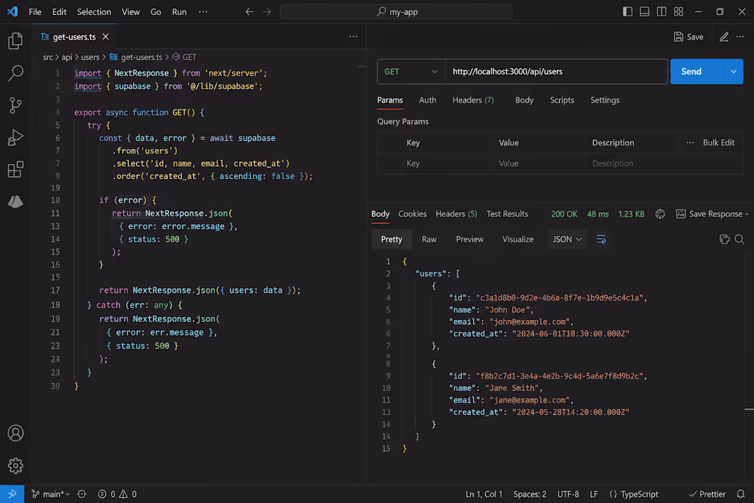The image size is (754, 503).
Task: Toggle the secondary side bar layout icon
Action: click(x=661, y=12)
